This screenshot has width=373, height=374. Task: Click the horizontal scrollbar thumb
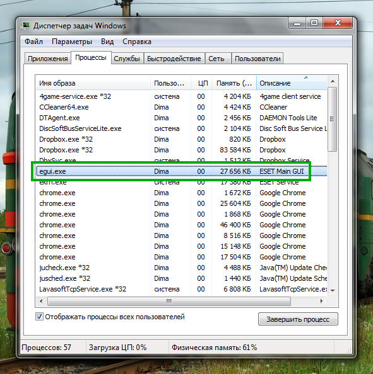coord(169,301)
